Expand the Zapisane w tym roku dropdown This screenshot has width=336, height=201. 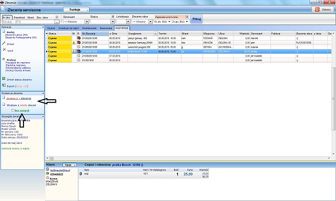[x=187, y=17]
